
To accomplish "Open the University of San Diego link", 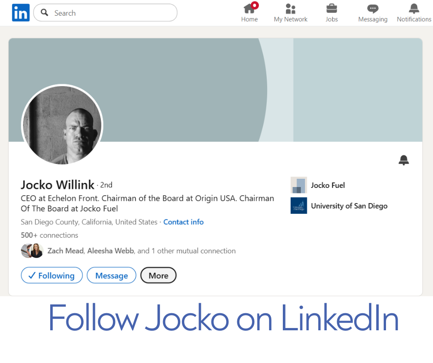I will tap(349, 206).
